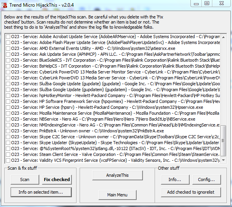Enable the Steam Client Service checkbox
The width and height of the screenshot is (232, 207).
click(8, 155)
